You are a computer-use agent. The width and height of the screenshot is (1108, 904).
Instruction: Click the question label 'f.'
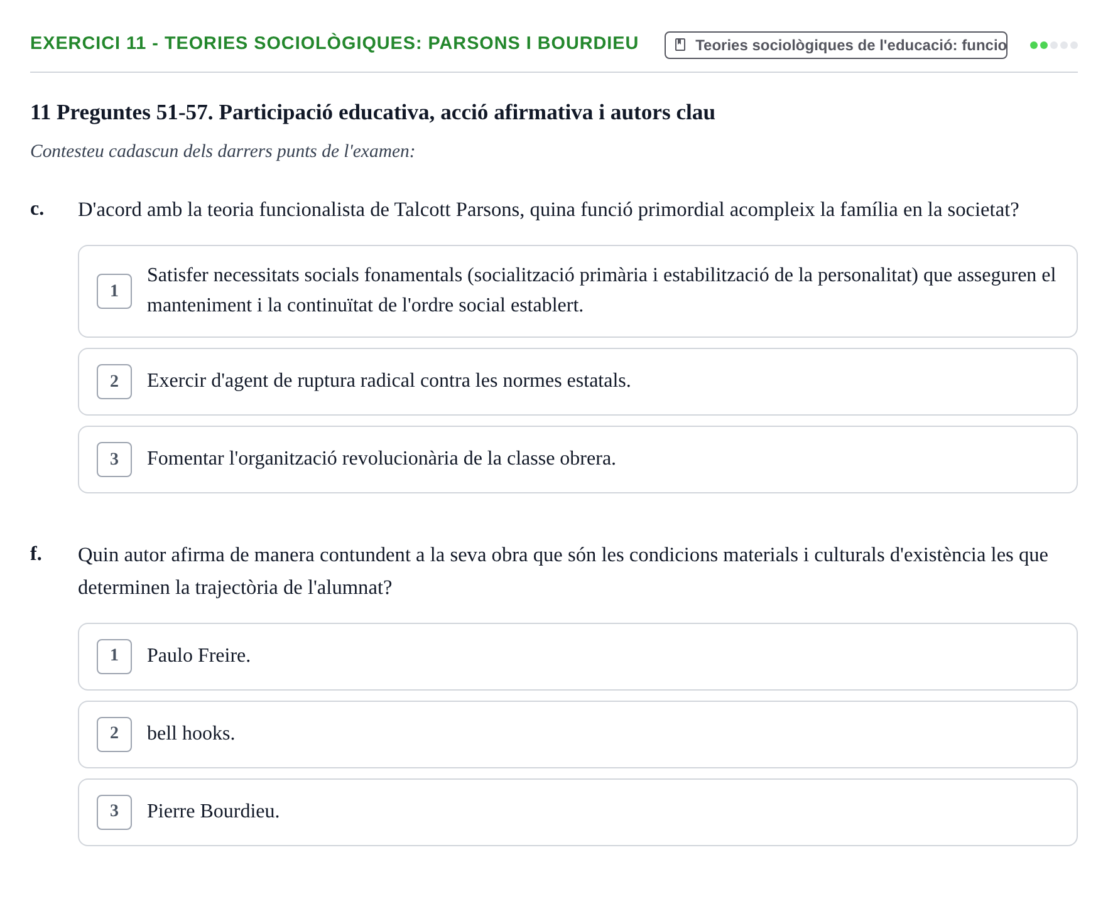pos(36,554)
